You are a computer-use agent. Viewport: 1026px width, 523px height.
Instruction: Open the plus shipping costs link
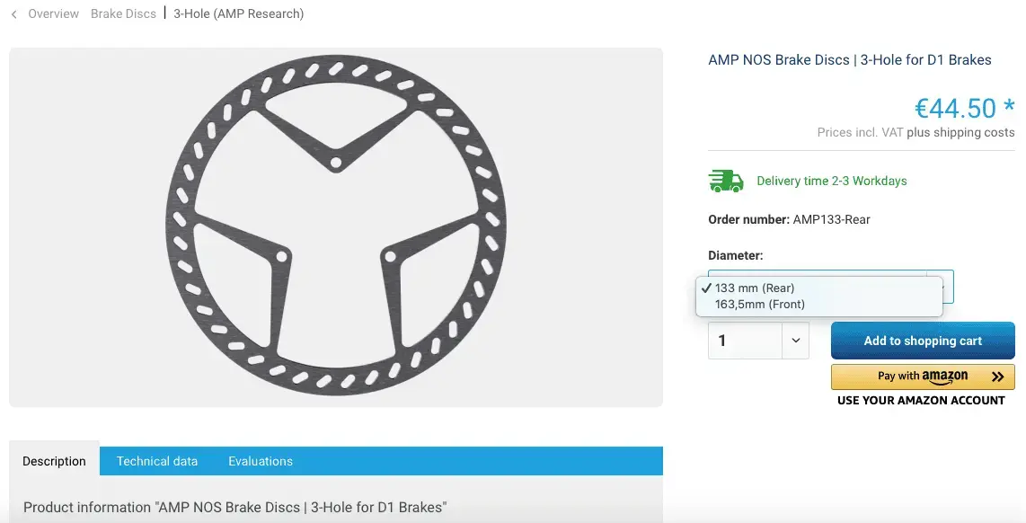(x=960, y=132)
